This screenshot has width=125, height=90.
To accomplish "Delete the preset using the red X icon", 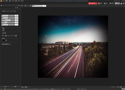I will pyautogui.click(x=16, y=11).
